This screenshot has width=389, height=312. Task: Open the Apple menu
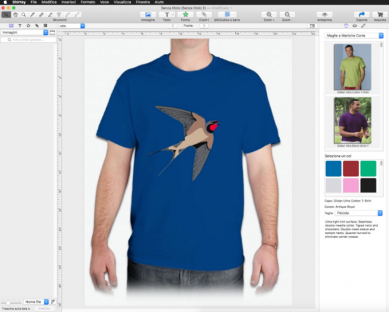(5, 2)
